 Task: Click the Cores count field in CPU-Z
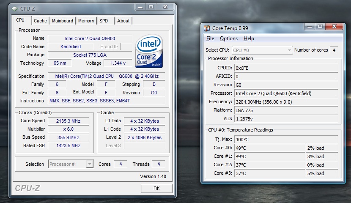[121, 164]
